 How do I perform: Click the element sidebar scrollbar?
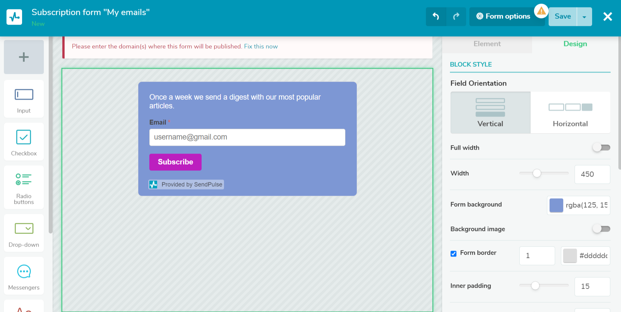[x=50, y=134]
